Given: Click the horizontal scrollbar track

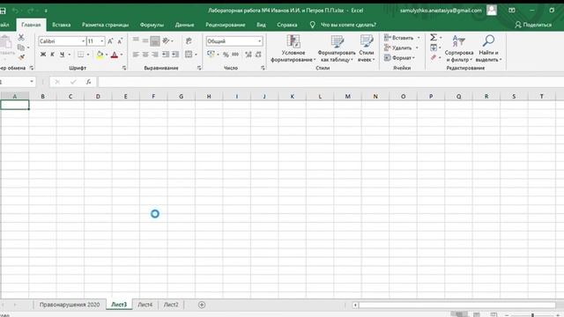Looking at the screenshot, I should (456, 306).
